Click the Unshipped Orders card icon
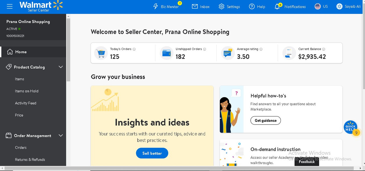365x171 pixels. [167, 53]
